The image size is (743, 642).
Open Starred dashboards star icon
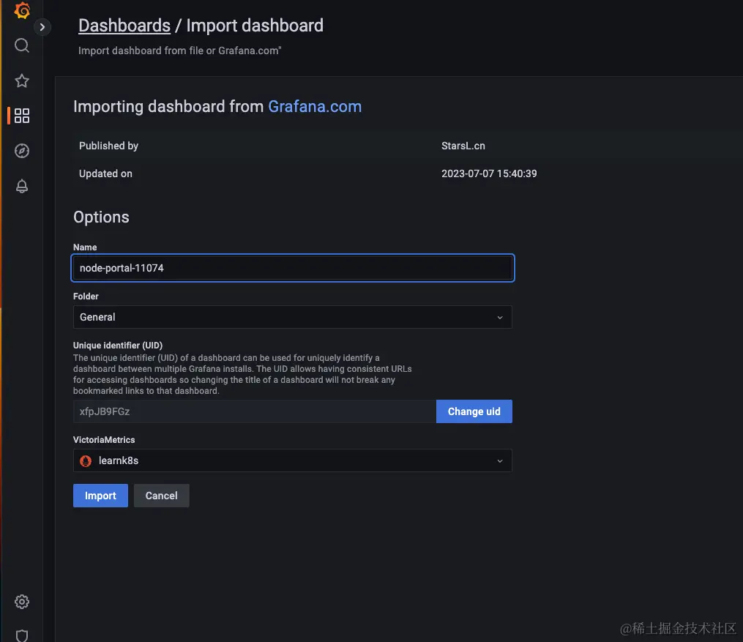click(x=22, y=81)
